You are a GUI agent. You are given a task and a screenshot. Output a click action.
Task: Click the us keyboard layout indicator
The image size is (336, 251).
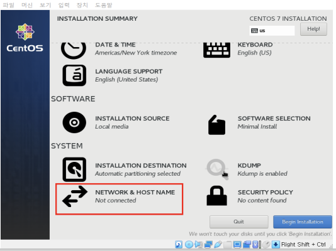click(x=272, y=31)
